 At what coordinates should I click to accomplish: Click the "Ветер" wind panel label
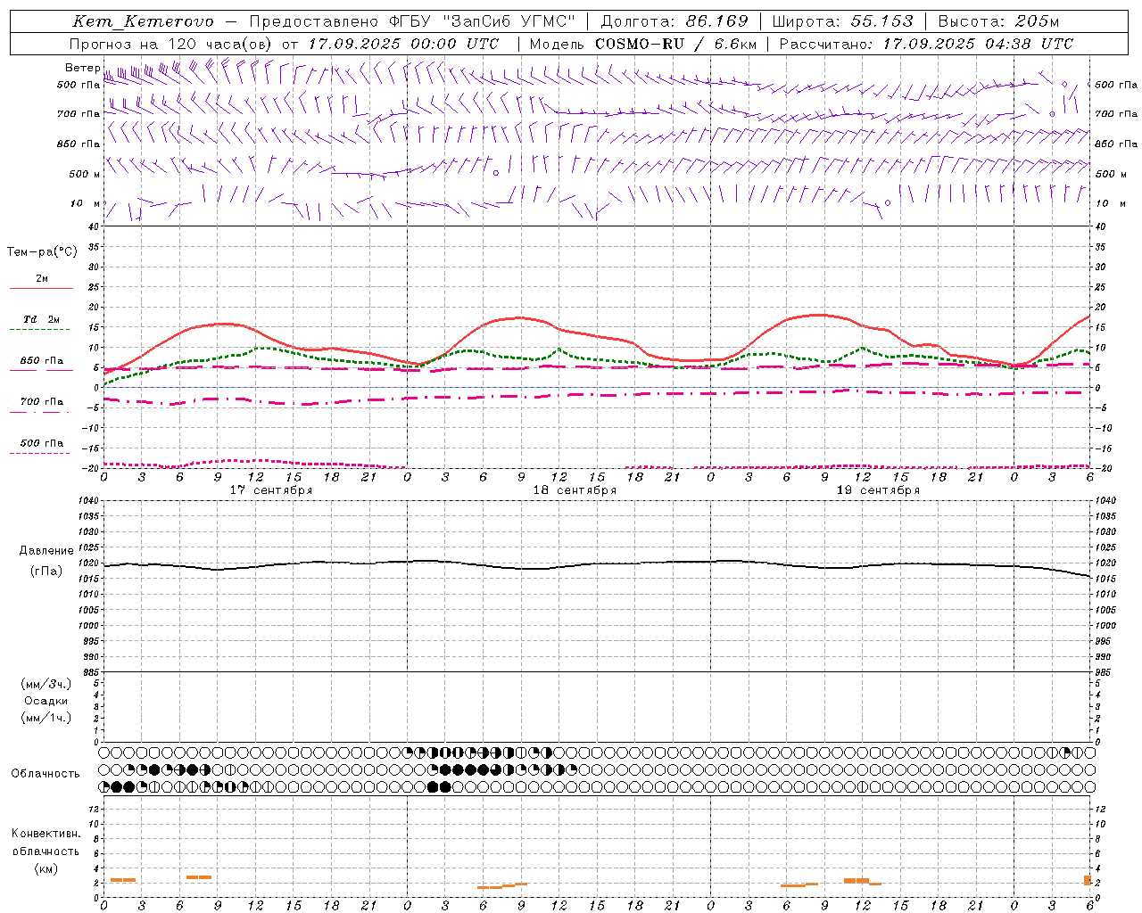tap(82, 68)
